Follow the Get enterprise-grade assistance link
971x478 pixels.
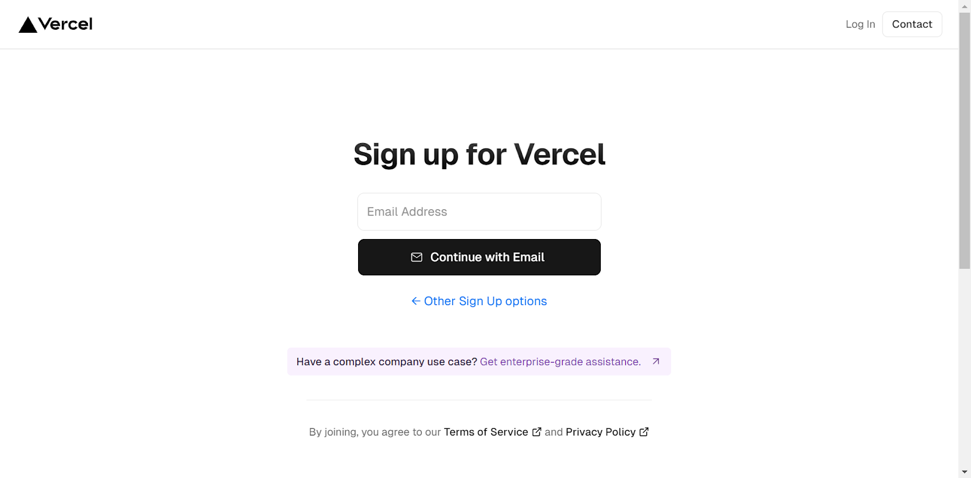560,361
